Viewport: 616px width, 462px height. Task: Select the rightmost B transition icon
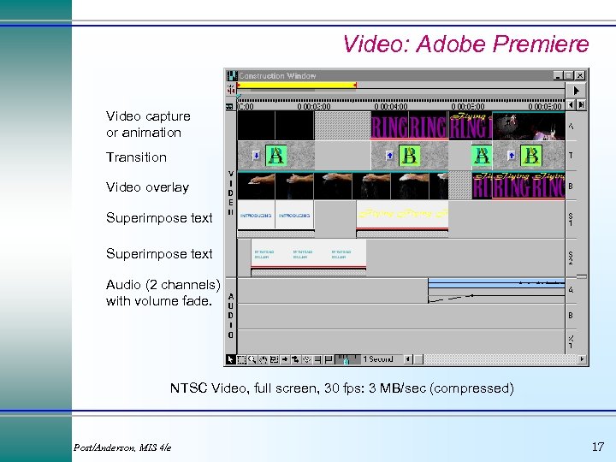click(x=531, y=156)
